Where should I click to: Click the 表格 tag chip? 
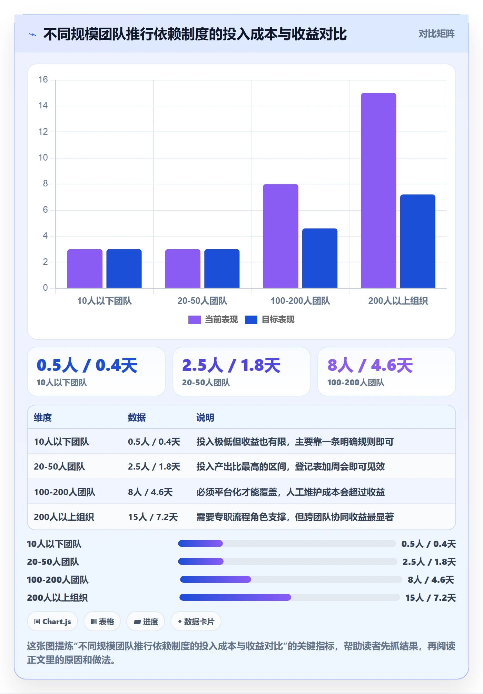(102, 621)
